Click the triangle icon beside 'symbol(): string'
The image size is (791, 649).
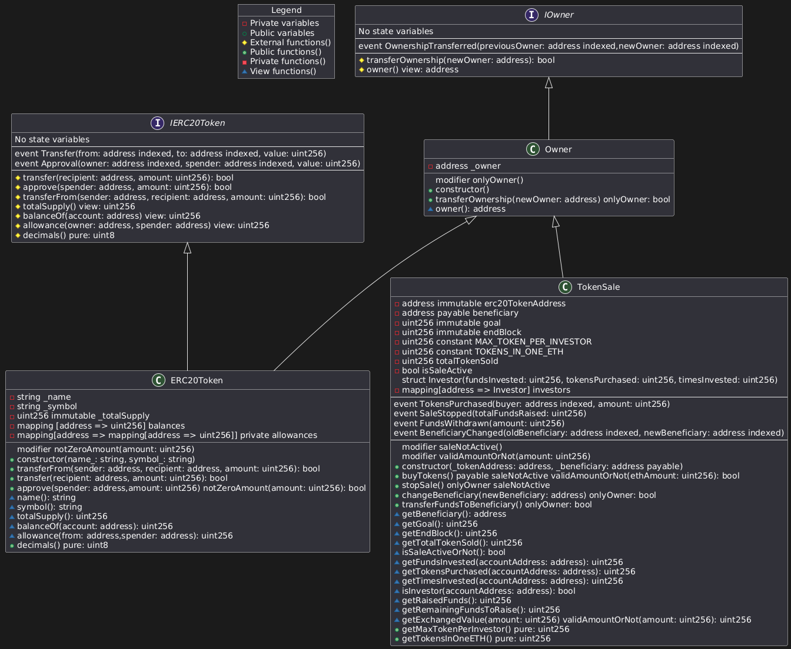(x=11, y=507)
